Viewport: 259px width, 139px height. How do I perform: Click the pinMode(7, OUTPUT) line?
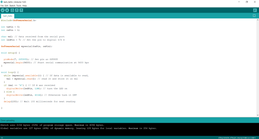point(31,59)
